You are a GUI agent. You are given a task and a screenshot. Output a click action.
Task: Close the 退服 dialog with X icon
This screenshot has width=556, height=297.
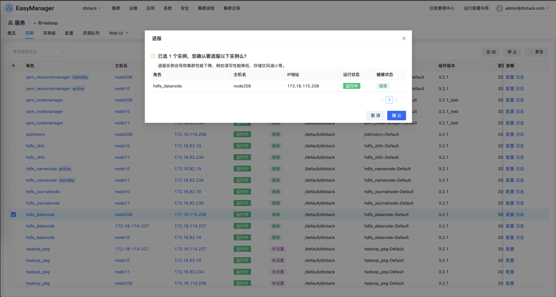pos(404,39)
